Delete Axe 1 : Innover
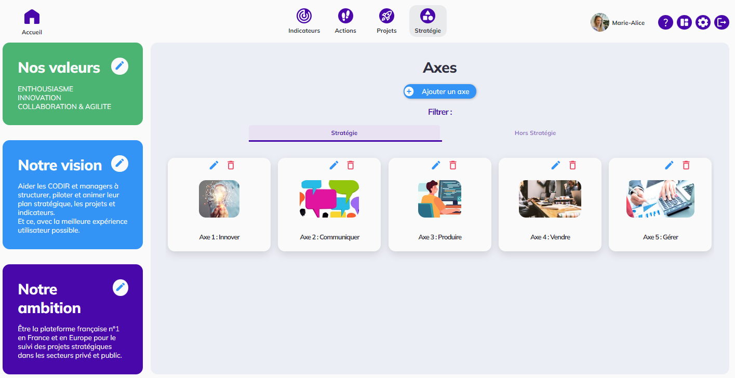The height and width of the screenshot is (378, 735). (x=231, y=165)
